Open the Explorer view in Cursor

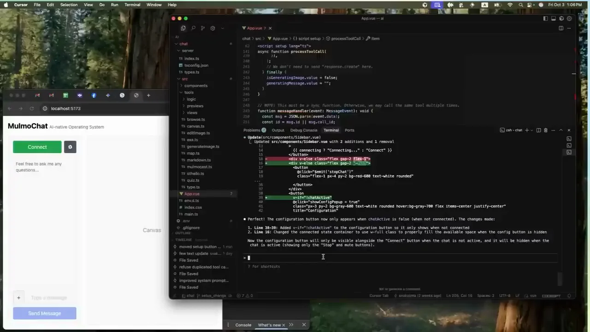pyautogui.click(x=183, y=28)
